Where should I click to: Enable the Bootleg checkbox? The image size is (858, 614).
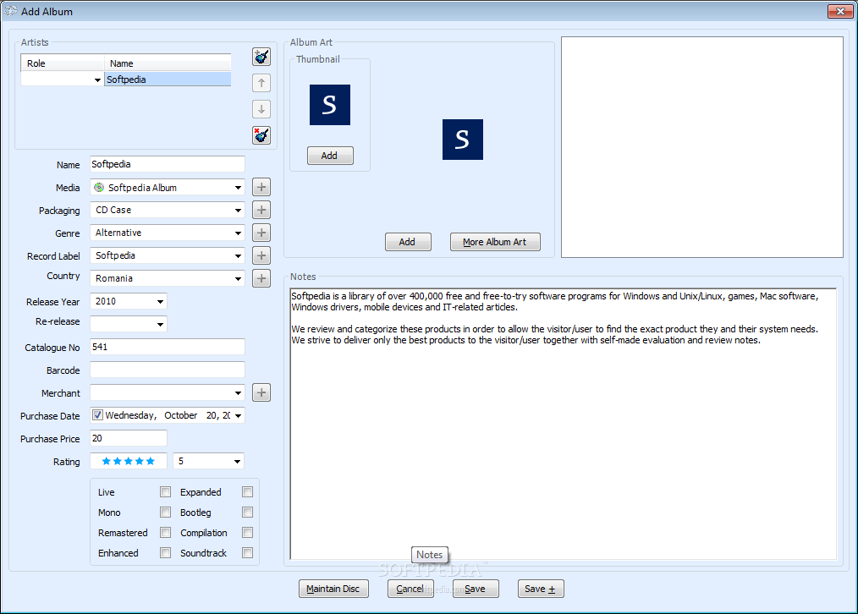coord(247,513)
